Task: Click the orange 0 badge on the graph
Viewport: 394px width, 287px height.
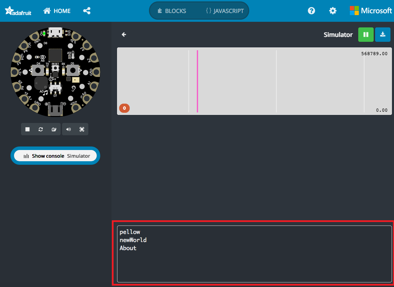Action: point(124,108)
